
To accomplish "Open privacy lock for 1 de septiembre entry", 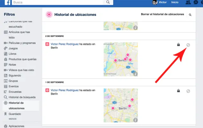I will (179, 91).
